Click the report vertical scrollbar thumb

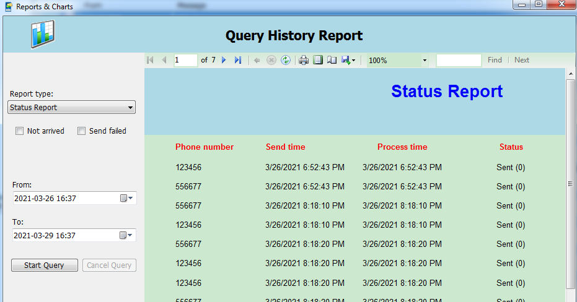coord(570,184)
